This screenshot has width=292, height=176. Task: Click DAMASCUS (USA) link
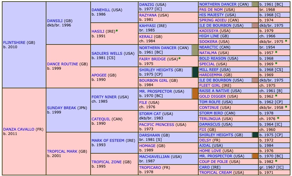(x=210, y=124)
